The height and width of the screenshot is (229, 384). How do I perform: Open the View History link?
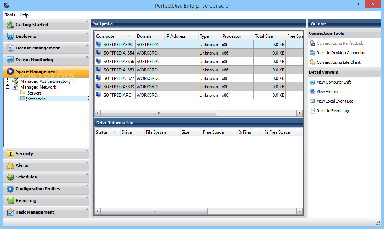pos(328,92)
